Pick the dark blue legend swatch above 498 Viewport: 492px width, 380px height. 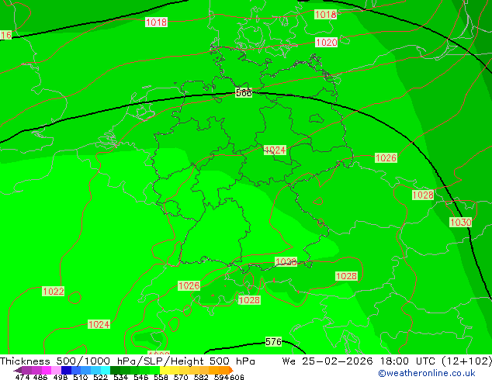click(x=66, y=370)
